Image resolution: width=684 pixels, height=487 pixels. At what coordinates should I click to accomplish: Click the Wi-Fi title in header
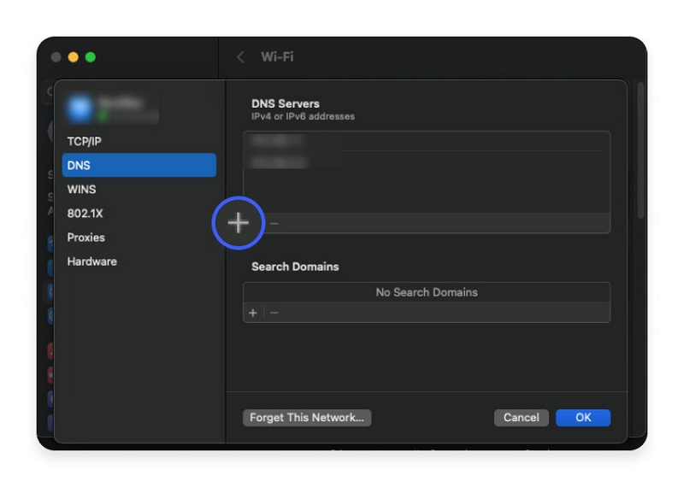(x=277, y=56)
